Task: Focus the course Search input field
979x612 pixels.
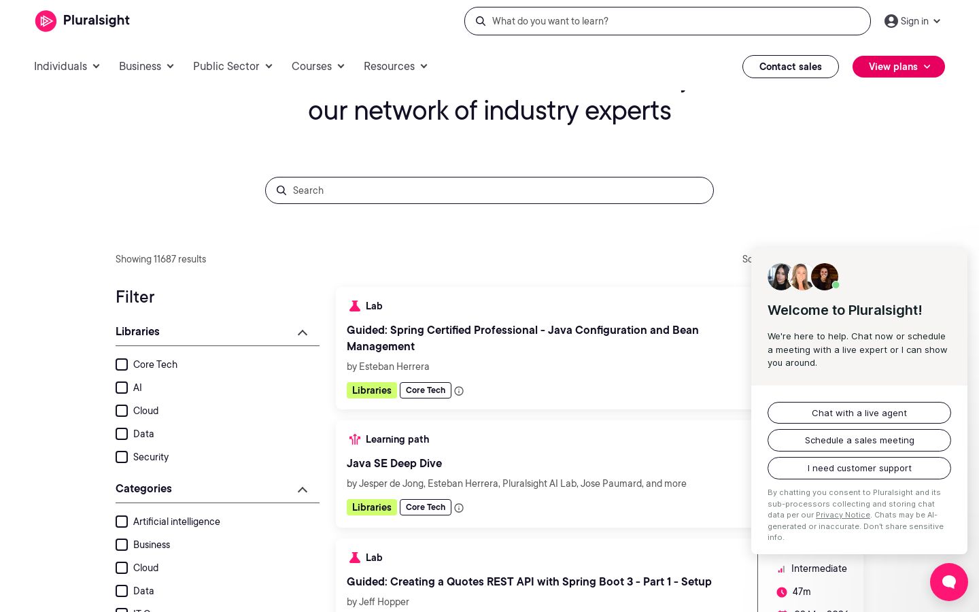Action: [x=489, y=190]
